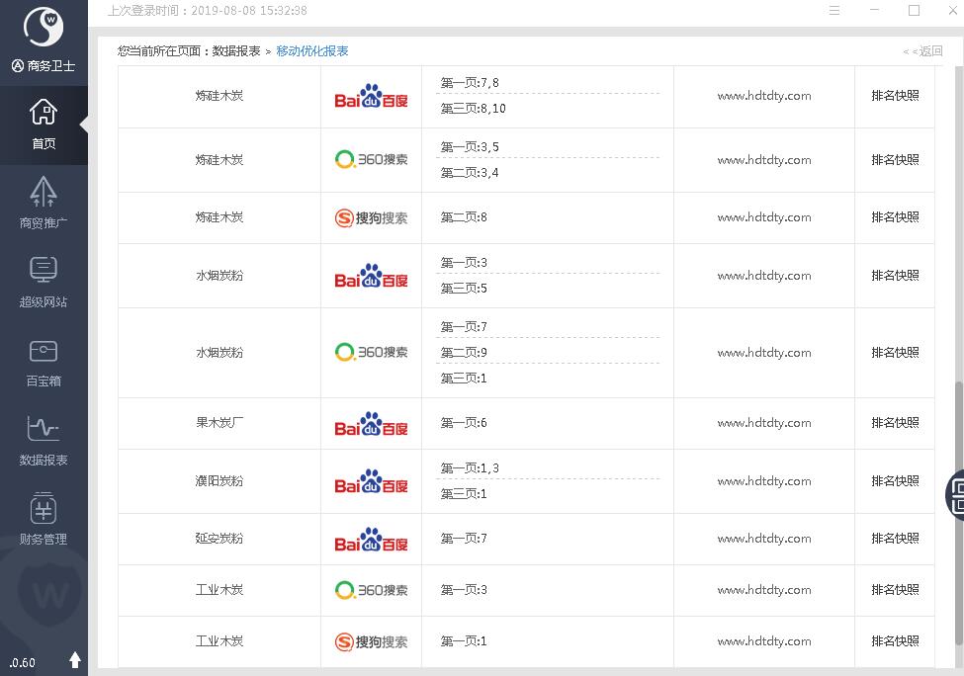Click the upload arrow at sidebar bottom
Image resolution: width=964 pixels, height=676 pixels.
click(x=75, y=659)
